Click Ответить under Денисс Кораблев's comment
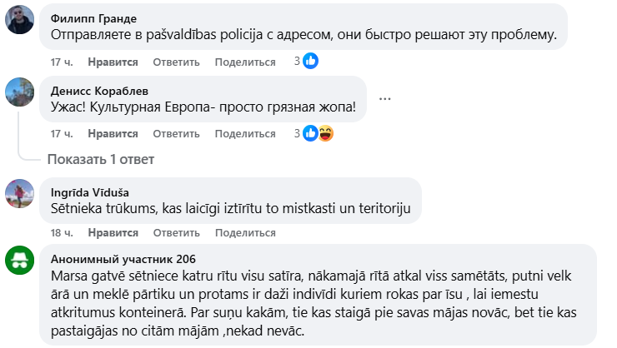The height and width of the screenshot is (348, 617). pos(176,134)
